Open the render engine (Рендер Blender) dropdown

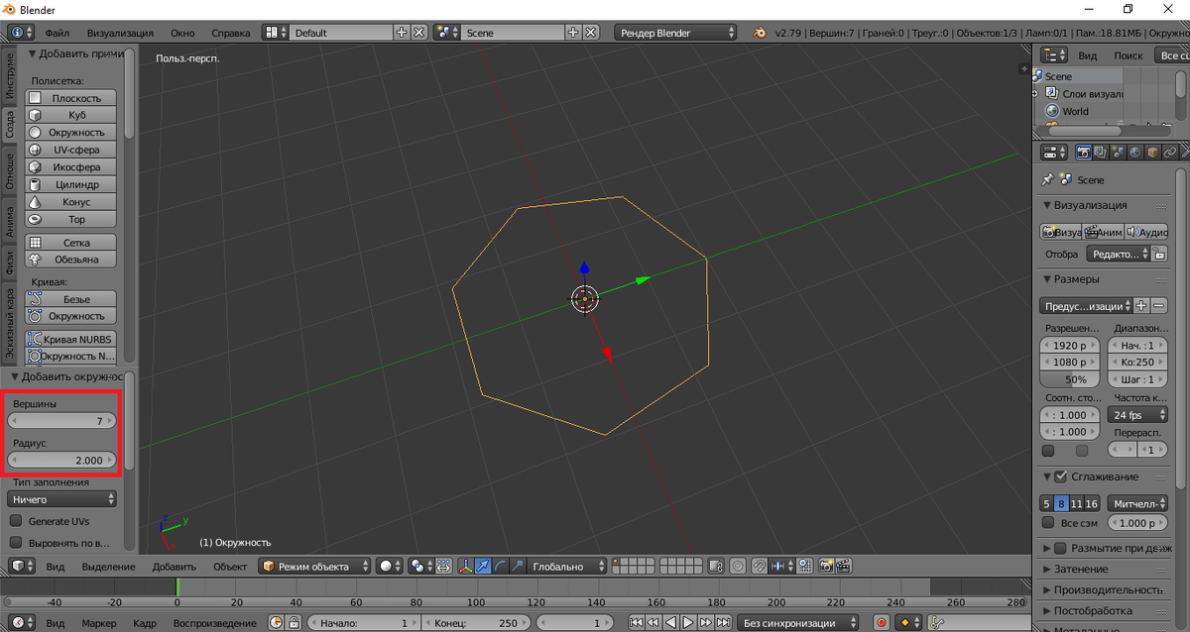[675, 33]
